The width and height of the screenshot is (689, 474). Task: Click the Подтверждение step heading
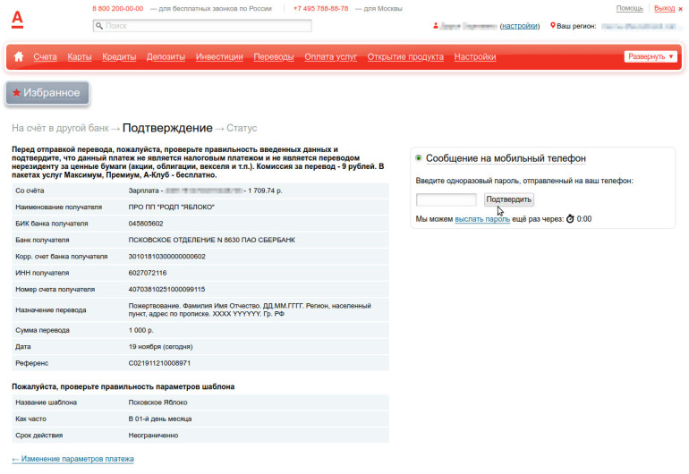coord(167,128)
